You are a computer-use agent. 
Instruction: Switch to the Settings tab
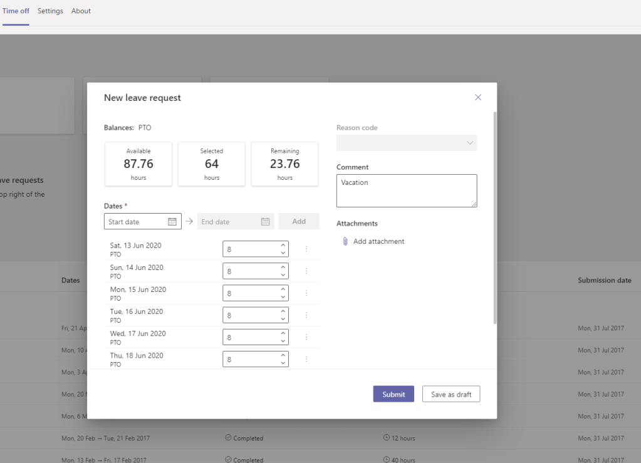point(50,11)
